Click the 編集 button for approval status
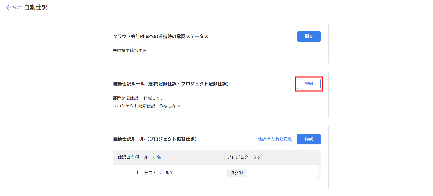 (309, 36)
